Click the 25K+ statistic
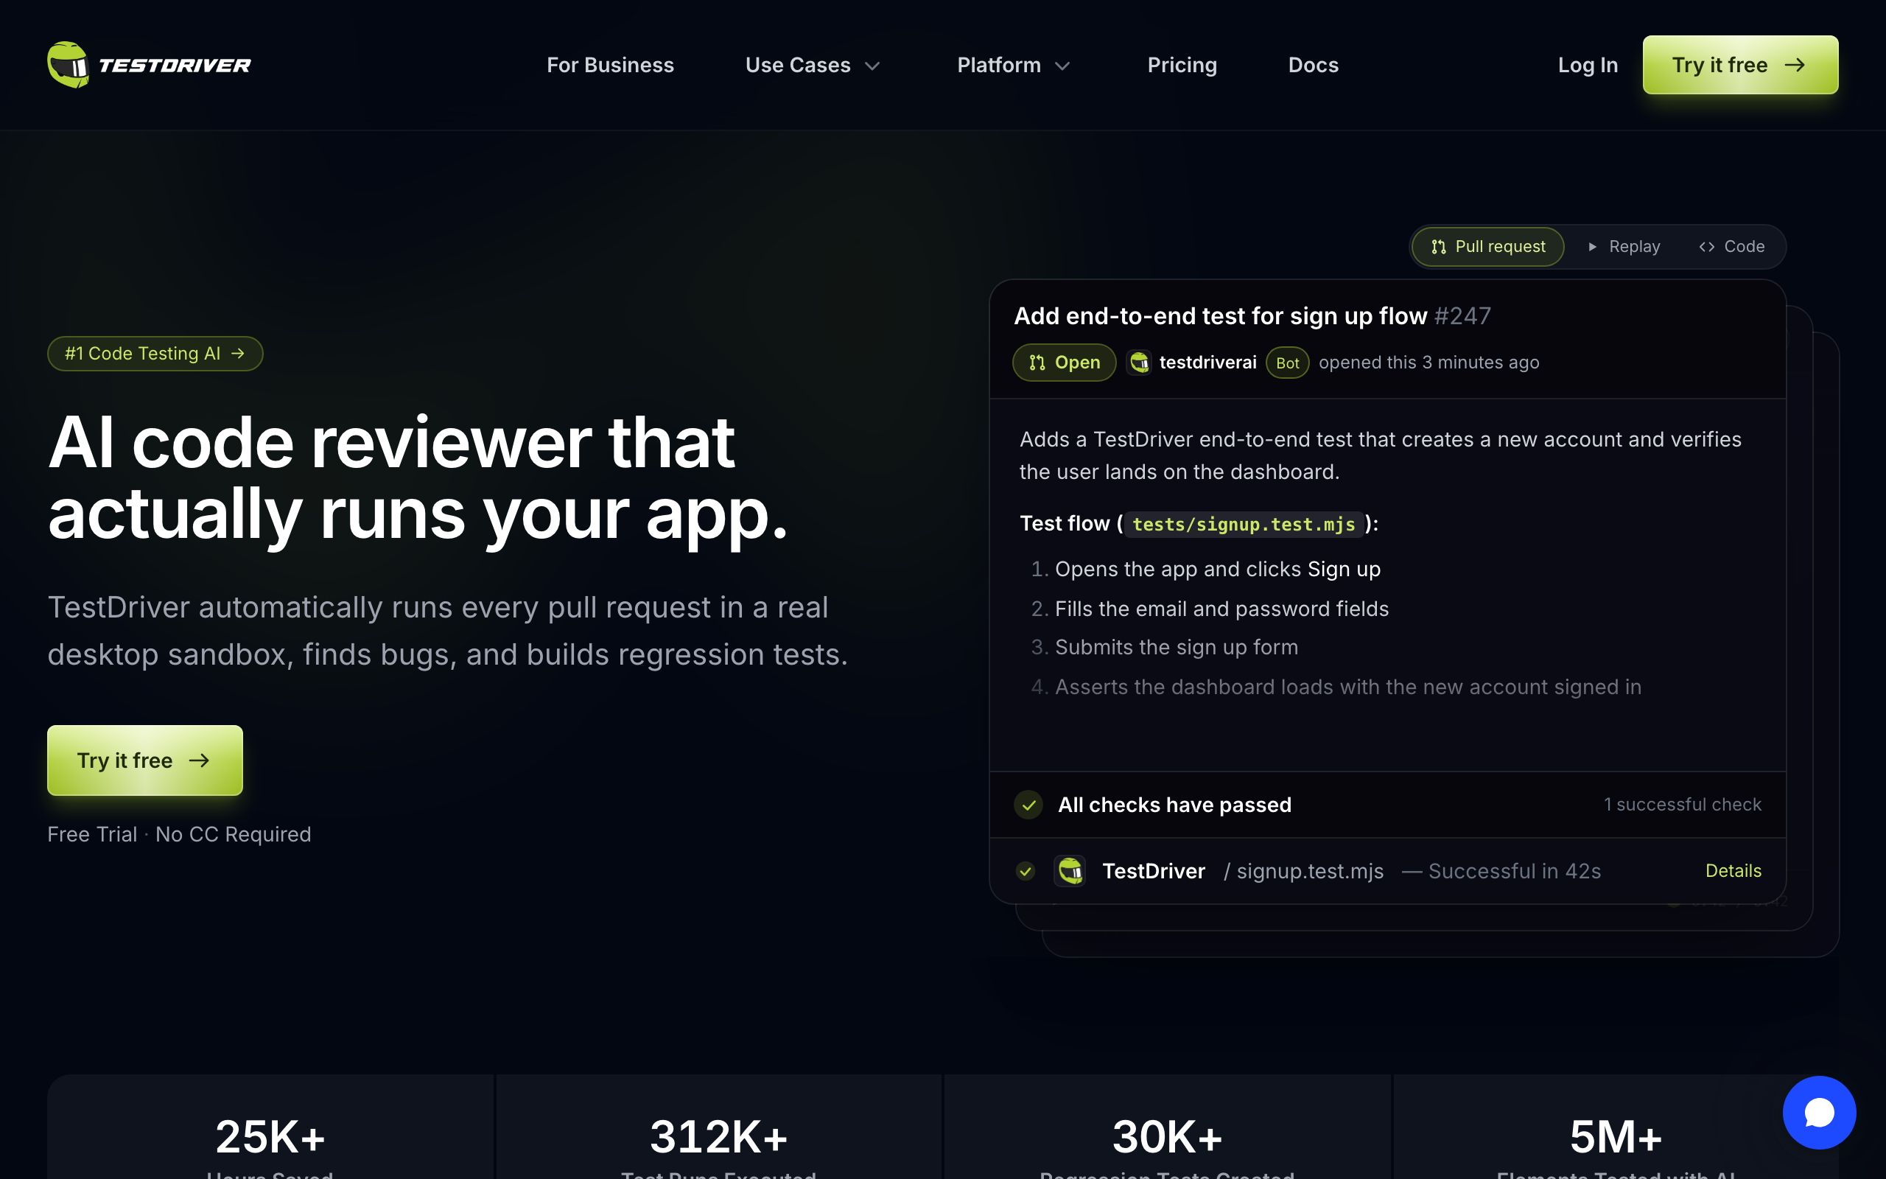This screenshot has height=1179, width=1886. (270, 1136)
